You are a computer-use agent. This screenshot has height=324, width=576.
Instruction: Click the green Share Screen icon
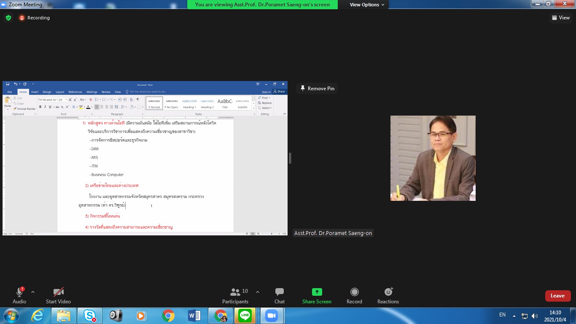pyautogui.click(x=317, y=292)
